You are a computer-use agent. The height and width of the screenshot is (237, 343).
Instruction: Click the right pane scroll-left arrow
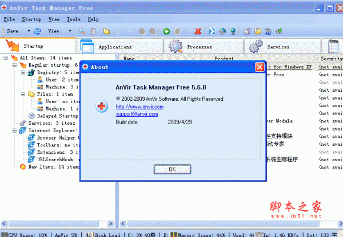(x=123, y=223)
